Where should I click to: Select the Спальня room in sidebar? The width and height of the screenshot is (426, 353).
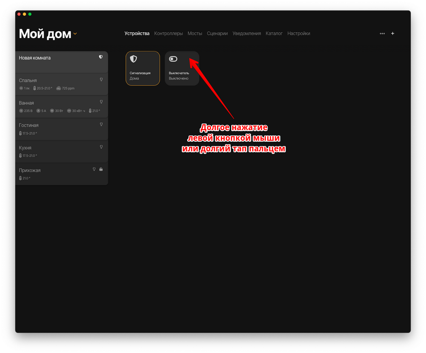click(x=55, y=83)
